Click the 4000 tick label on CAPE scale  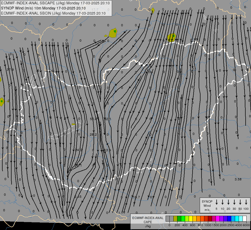pos(238,225)
